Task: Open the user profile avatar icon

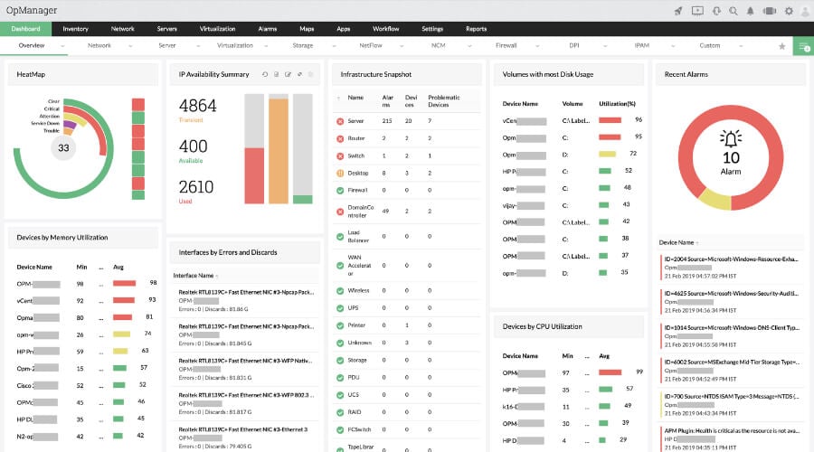Action: click(806, 12)
